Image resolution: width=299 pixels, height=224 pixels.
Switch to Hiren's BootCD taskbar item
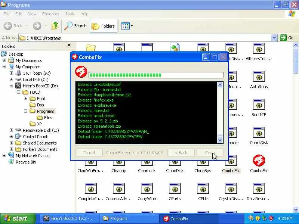(69, 218)
